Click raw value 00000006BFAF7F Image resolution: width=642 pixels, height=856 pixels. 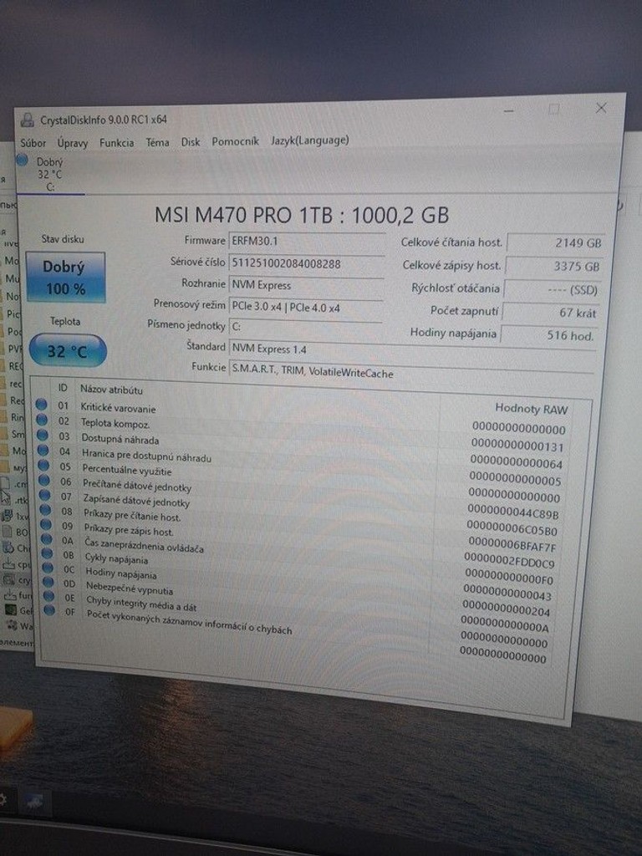(512, 544)
